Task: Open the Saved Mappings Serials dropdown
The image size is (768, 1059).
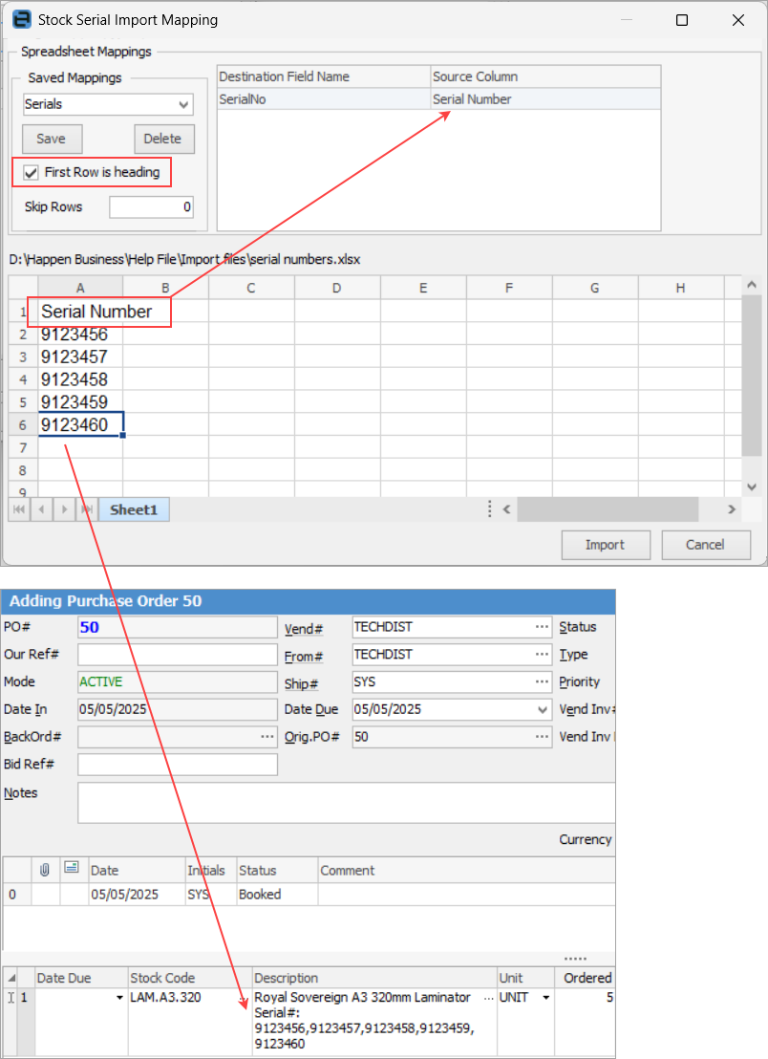Action: 183,105
